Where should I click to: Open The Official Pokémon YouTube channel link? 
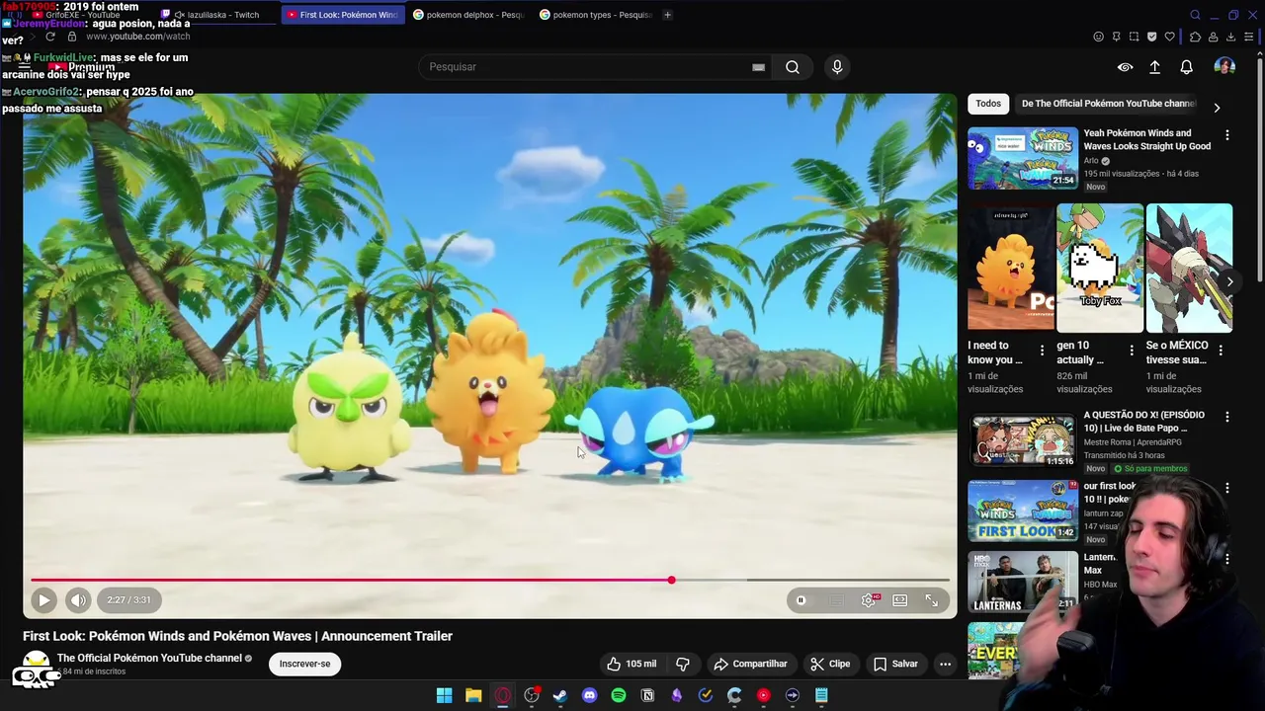click(x=149, y=658)
